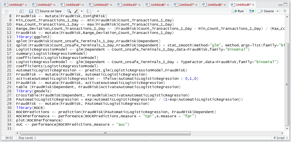This screenshot has height=142, width=291.
Task: Go back to previous source location
Action: [x=6, y=11]
